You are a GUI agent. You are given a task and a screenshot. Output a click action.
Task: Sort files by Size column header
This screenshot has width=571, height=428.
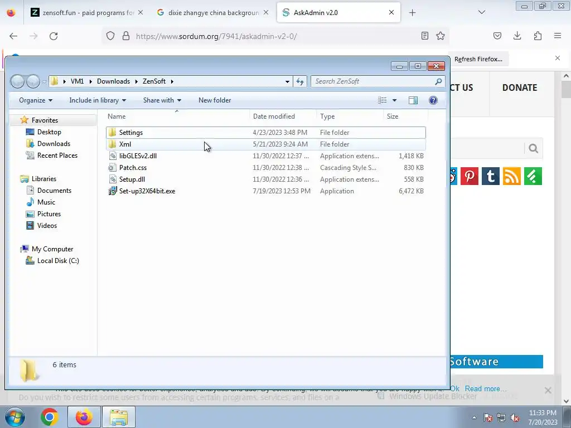tap(405, 116)
